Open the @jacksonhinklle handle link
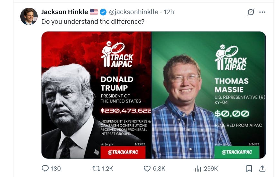The image size is (275, 177). pos(134,12)
